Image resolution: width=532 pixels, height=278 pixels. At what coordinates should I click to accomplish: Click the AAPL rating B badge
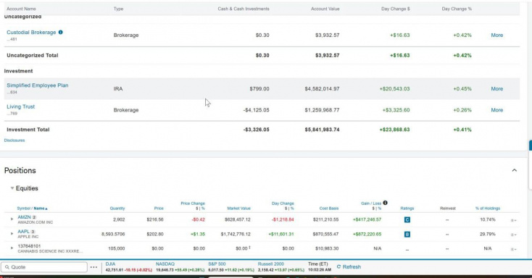[407, 235]
